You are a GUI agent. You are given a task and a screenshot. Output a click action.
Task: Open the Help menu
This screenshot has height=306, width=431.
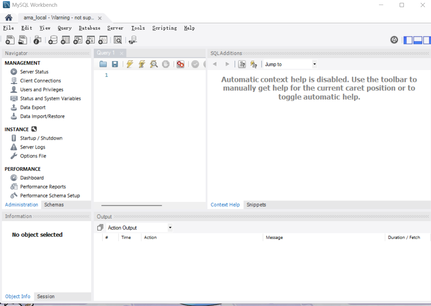189,28
